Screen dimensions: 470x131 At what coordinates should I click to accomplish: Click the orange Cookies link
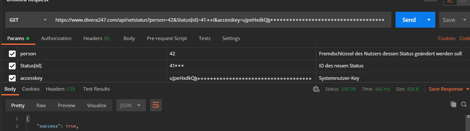446,38
